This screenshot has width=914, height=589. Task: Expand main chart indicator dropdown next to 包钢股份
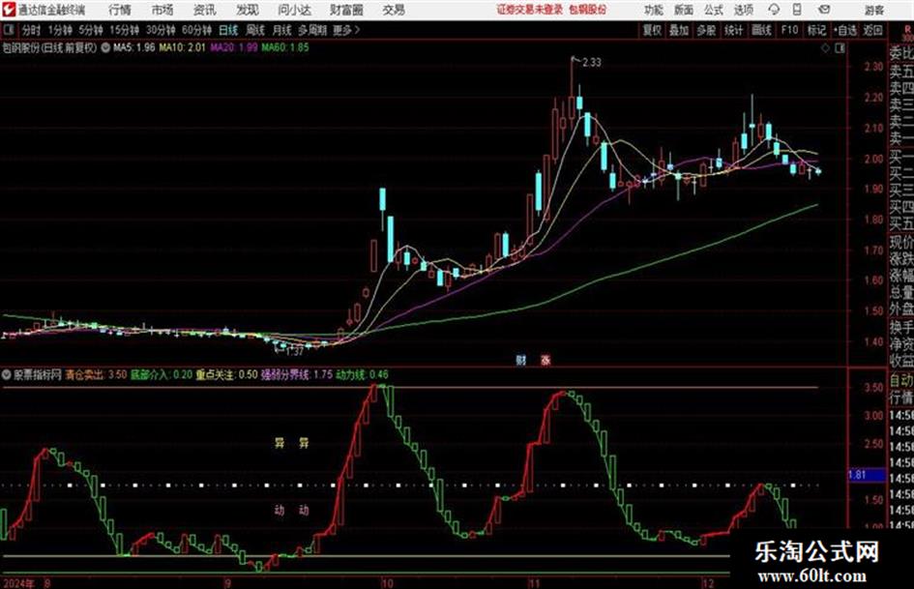click(x=105, y=48)
